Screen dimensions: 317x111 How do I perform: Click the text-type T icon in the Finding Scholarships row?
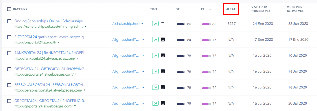(x=163, y=23)
